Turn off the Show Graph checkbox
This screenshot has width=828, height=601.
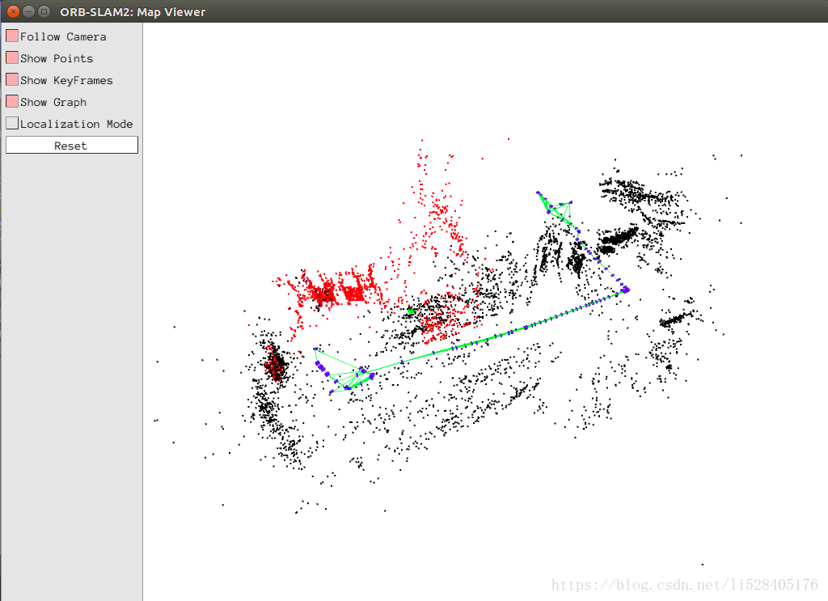[x=12, y=101]
